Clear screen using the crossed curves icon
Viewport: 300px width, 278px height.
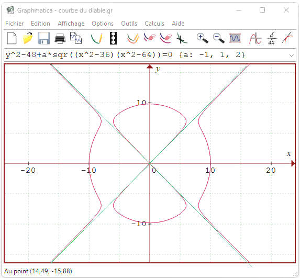click(182, 38)
